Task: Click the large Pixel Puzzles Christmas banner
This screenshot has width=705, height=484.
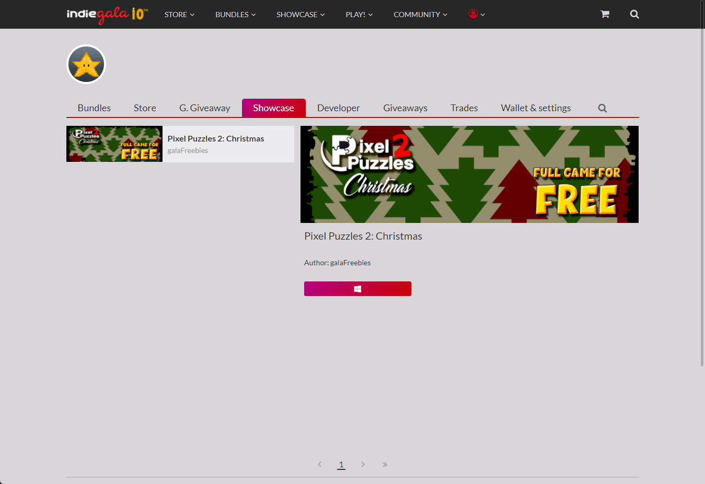Action: tap(469, 174)
